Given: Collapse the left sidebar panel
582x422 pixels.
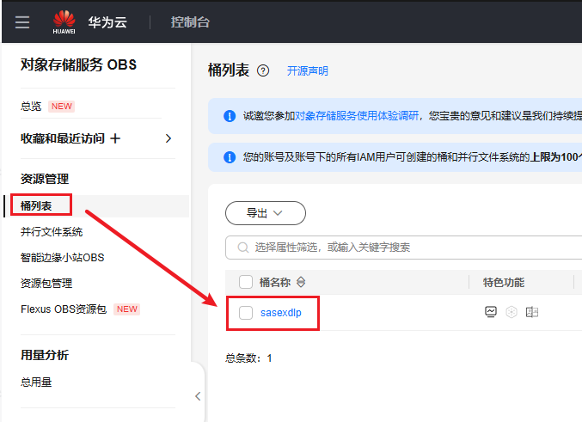Looking at the screenshot, I should (197, 396).
